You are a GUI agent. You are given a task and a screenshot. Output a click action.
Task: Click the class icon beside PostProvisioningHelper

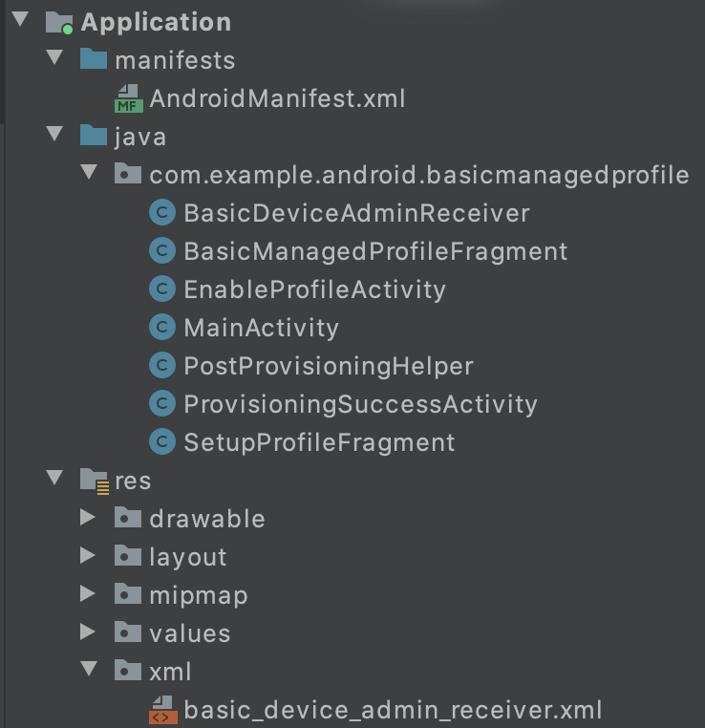tap(162, 365)
